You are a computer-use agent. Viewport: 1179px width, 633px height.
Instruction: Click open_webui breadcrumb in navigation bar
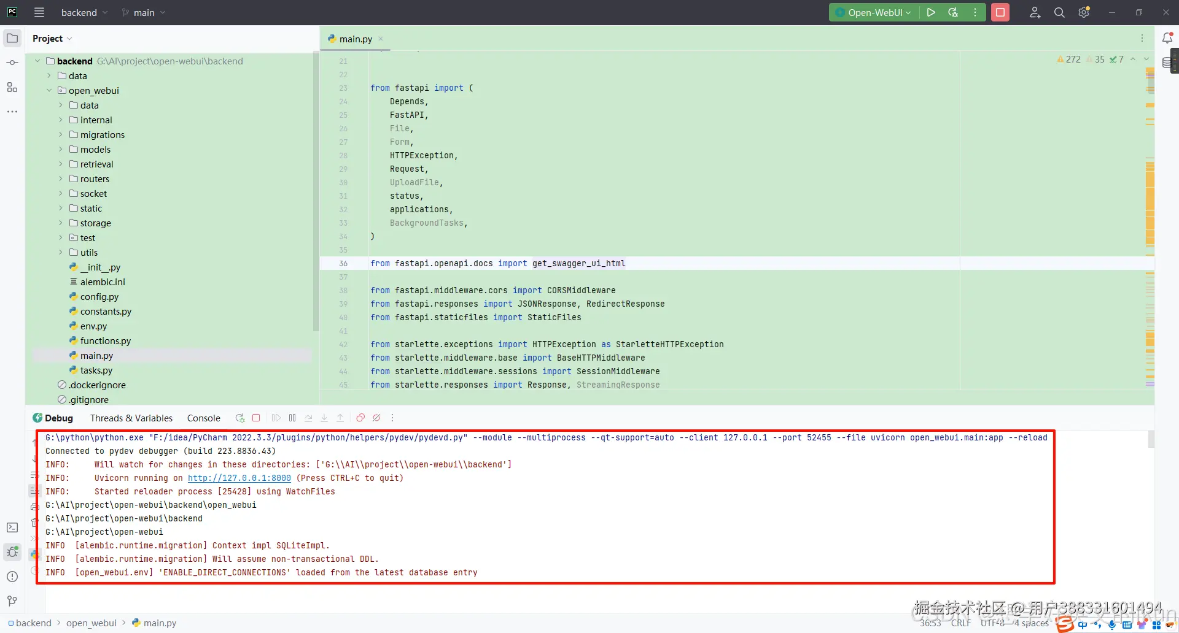(x=91, y=623)
